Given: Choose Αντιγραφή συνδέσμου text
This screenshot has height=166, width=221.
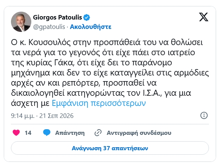Looking at the screenshot, I should 139,133.
